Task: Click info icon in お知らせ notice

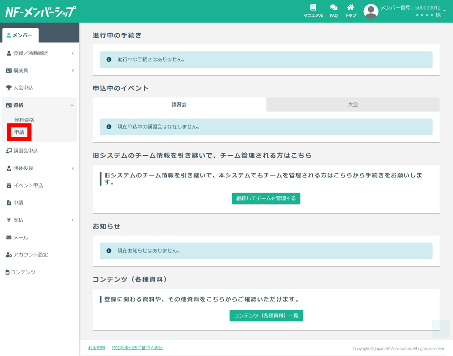Action: point(109,251)
